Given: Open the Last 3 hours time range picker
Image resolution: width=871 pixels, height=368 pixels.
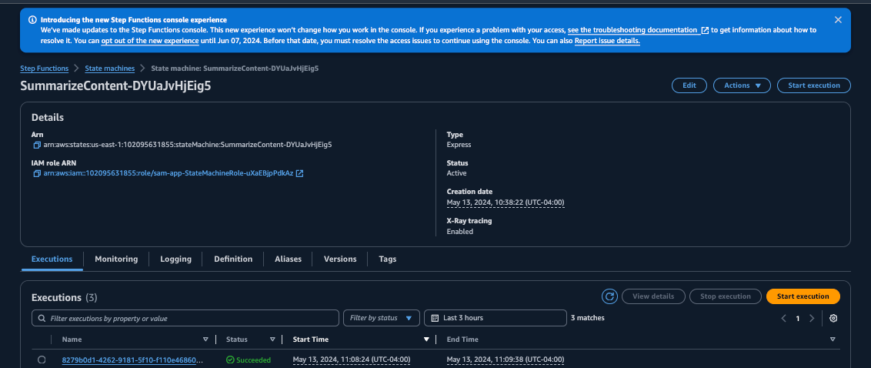Looking at the screenshot, I should pos(496,318).
